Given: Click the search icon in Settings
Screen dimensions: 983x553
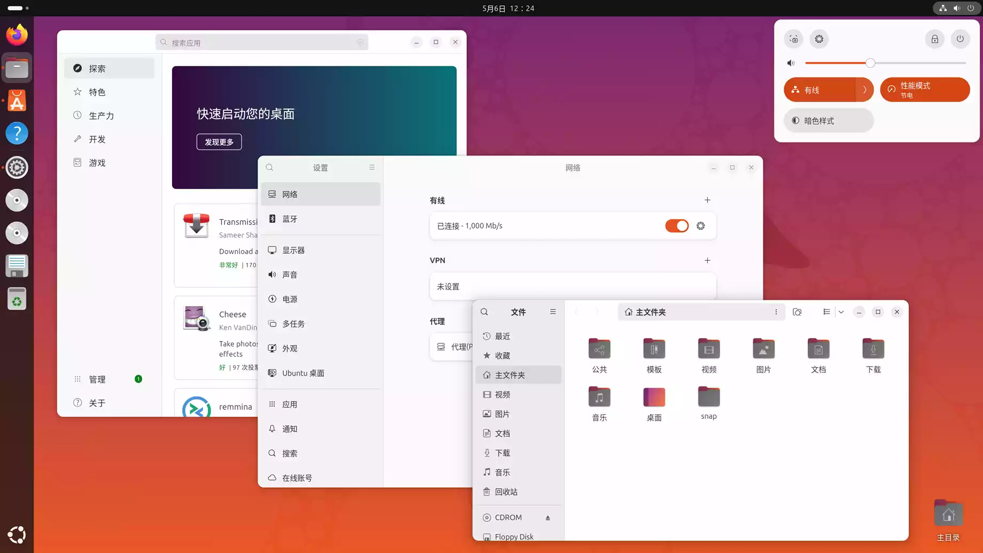Looking at the screenshot, I should (x=270, y=168).
